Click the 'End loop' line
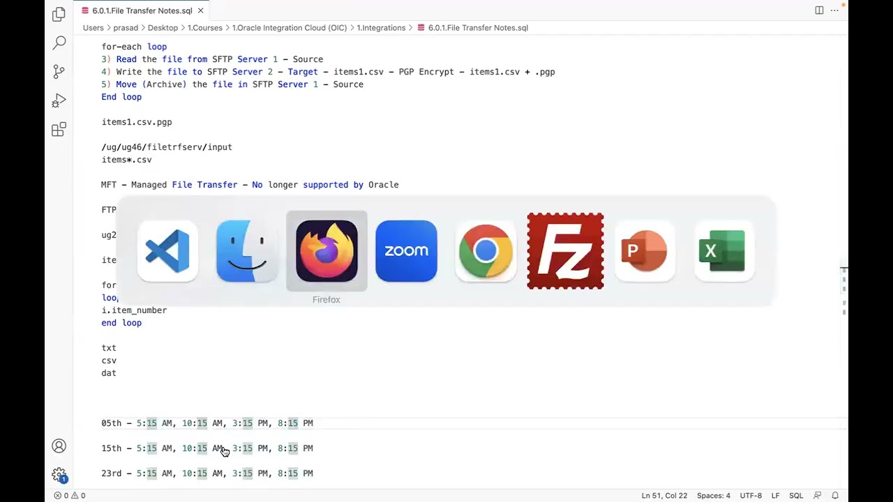The image size is (893, 502). pos(121,97)
